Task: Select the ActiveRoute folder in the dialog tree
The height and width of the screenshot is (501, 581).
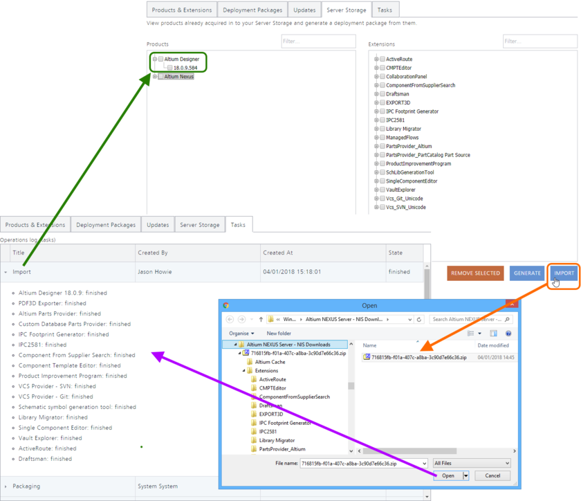Action: coord(273,379)
